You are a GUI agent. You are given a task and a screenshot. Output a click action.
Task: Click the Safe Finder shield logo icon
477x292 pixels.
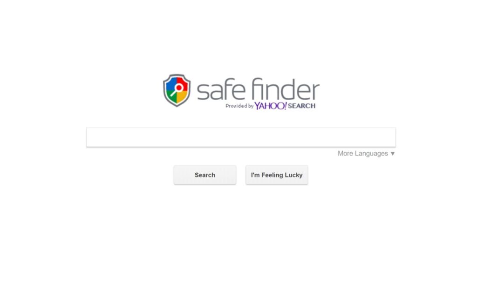[177, 90]
